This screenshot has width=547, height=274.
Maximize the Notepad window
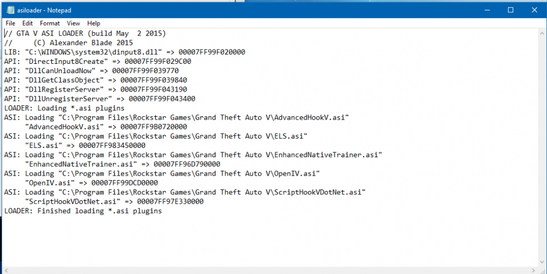(x=510, y=10)
